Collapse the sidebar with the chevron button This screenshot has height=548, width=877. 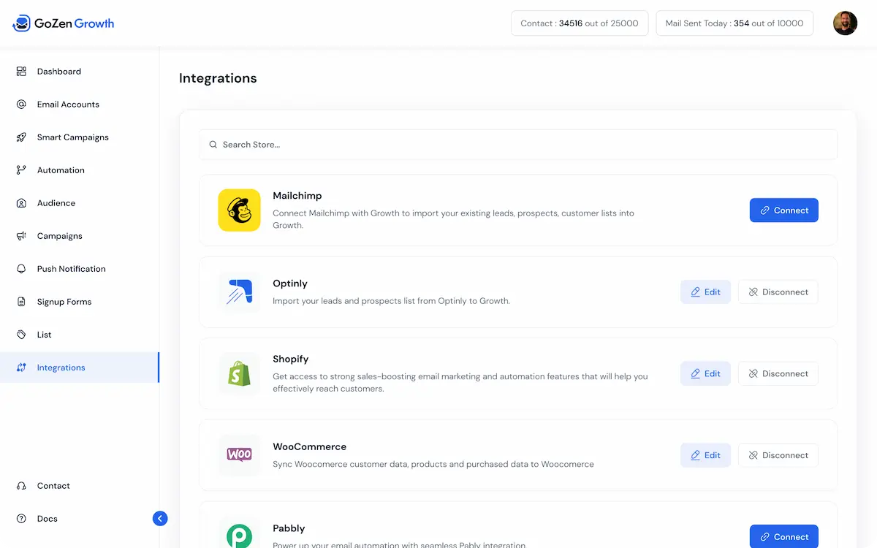click(160, 518)
